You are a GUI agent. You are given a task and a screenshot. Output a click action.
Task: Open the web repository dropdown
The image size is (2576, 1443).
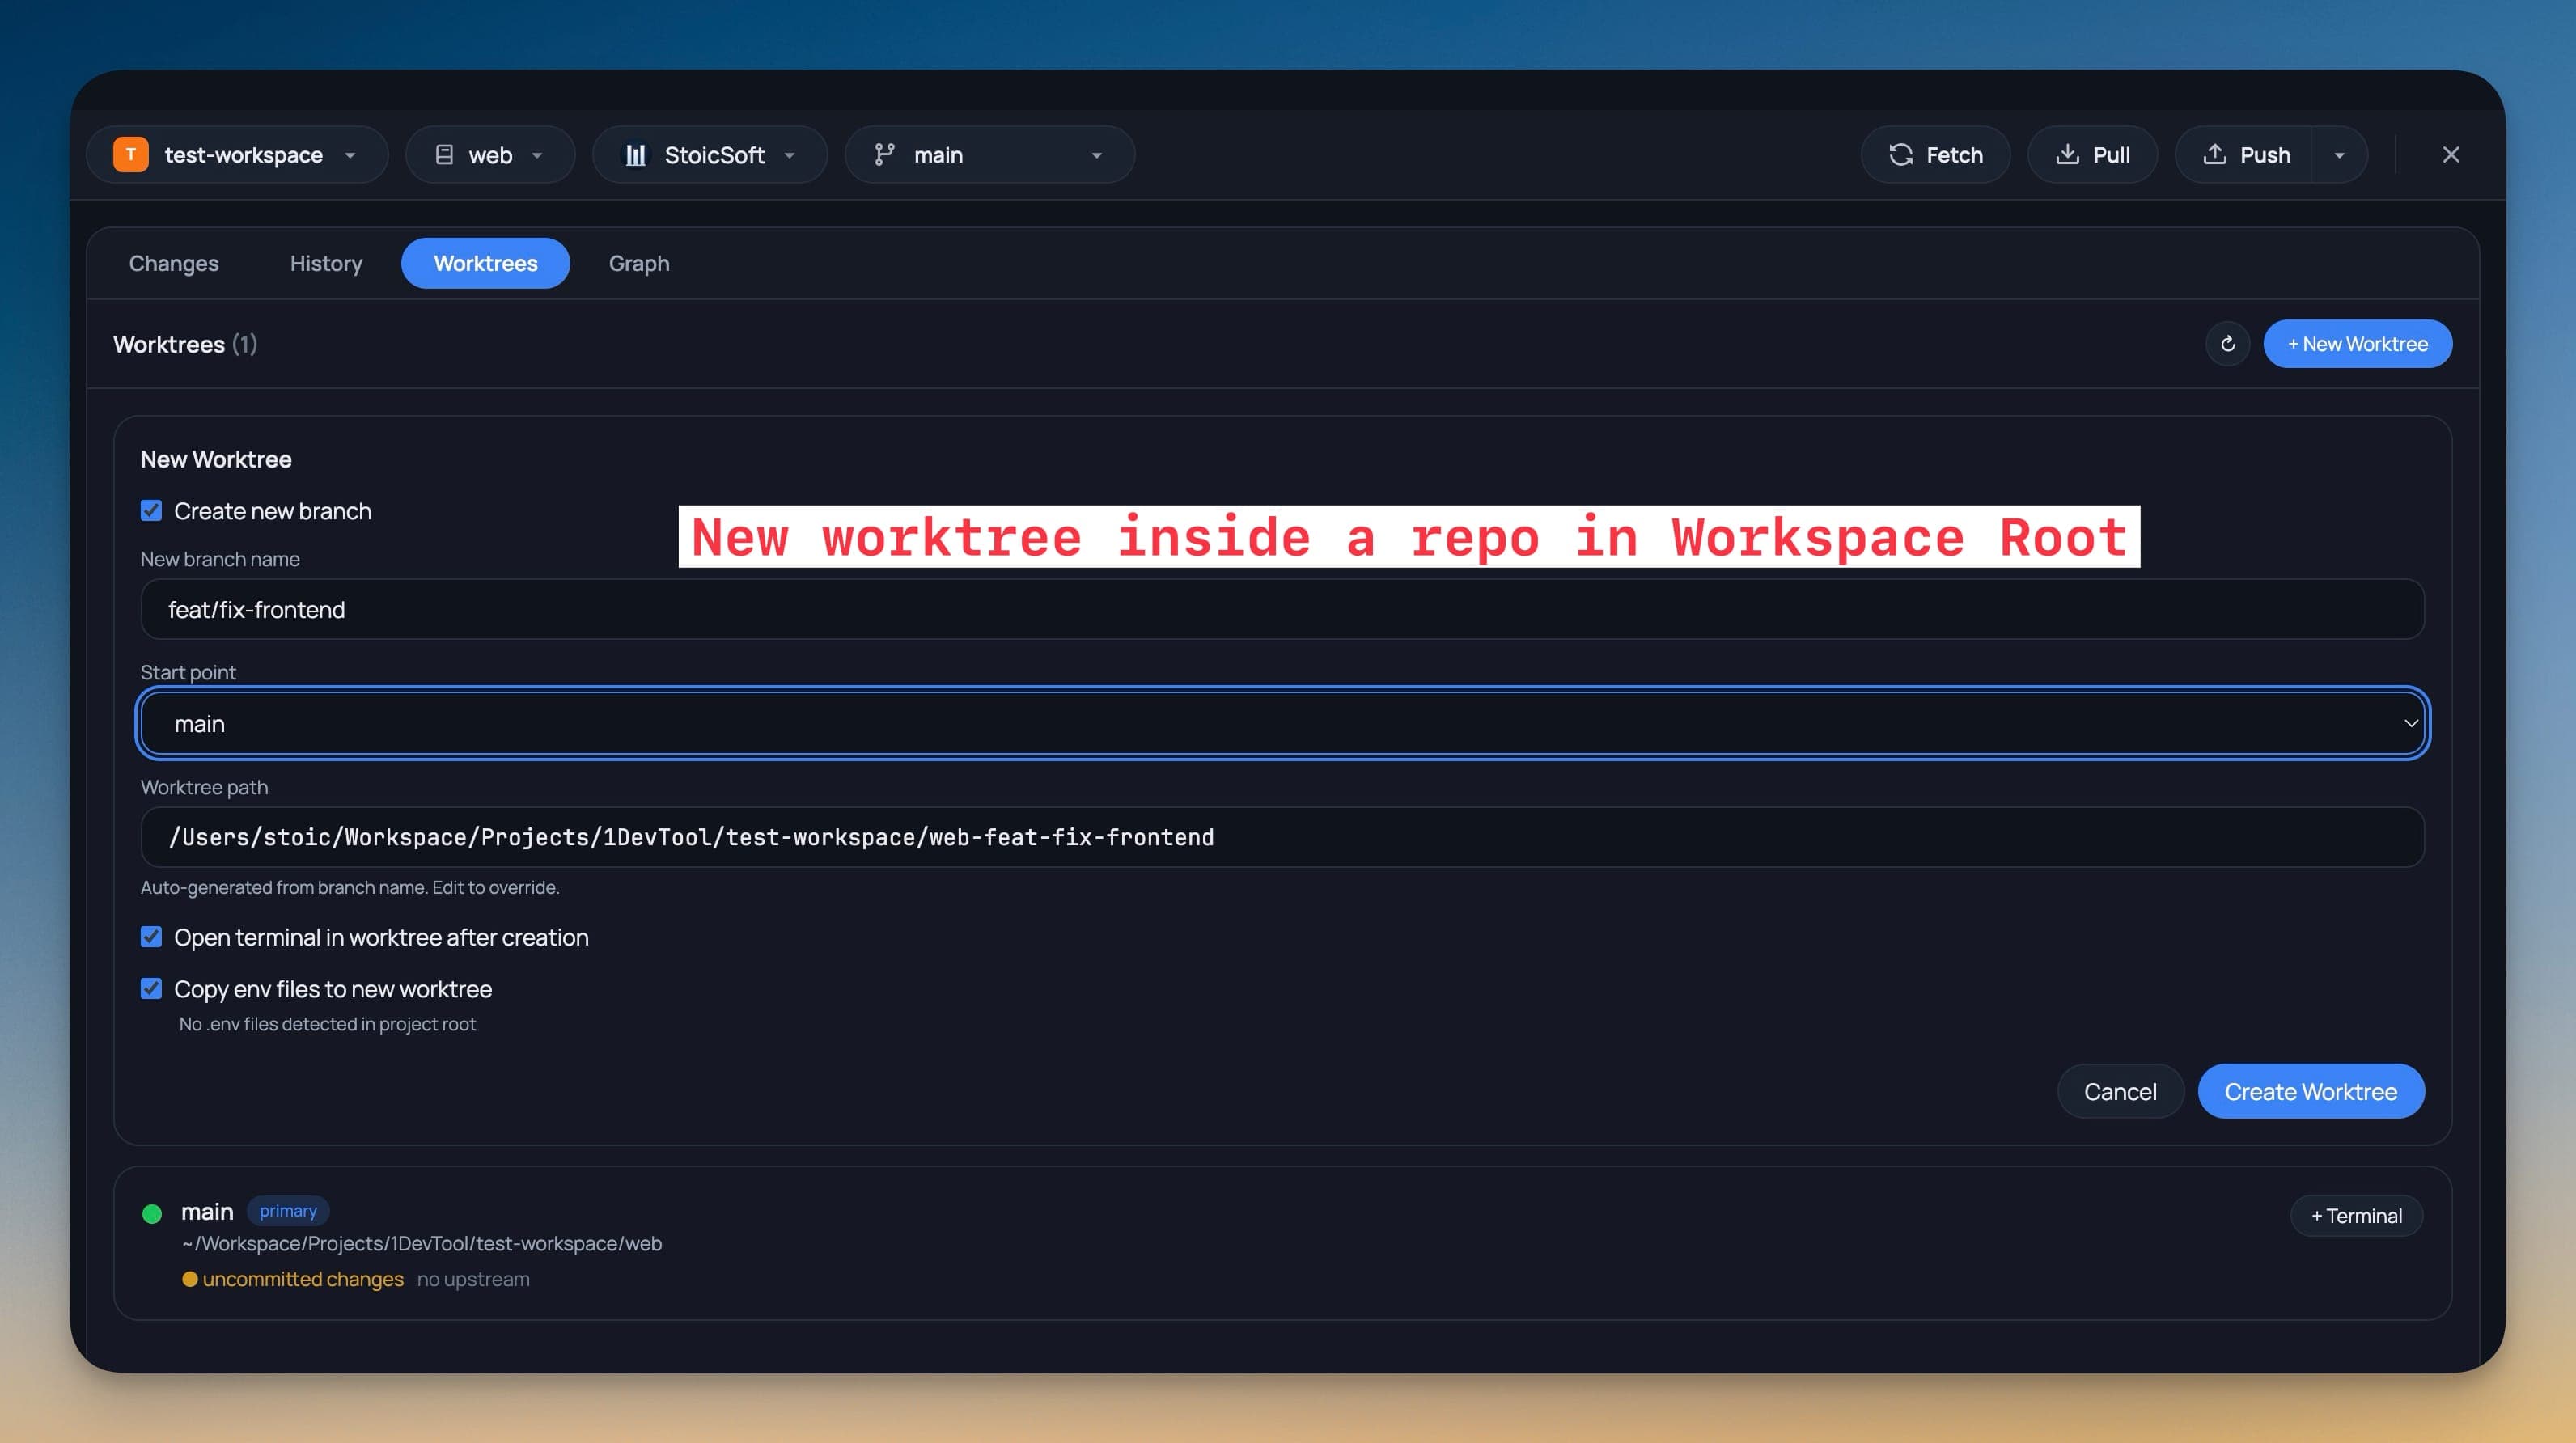click(490, 155)
